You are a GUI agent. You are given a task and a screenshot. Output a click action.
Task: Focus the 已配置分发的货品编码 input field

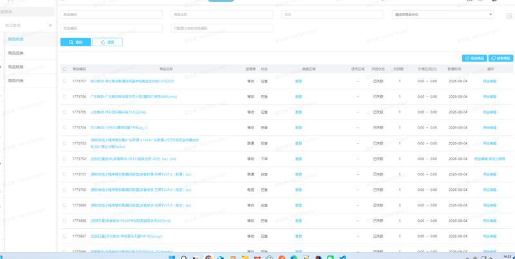tap(222, 28)
